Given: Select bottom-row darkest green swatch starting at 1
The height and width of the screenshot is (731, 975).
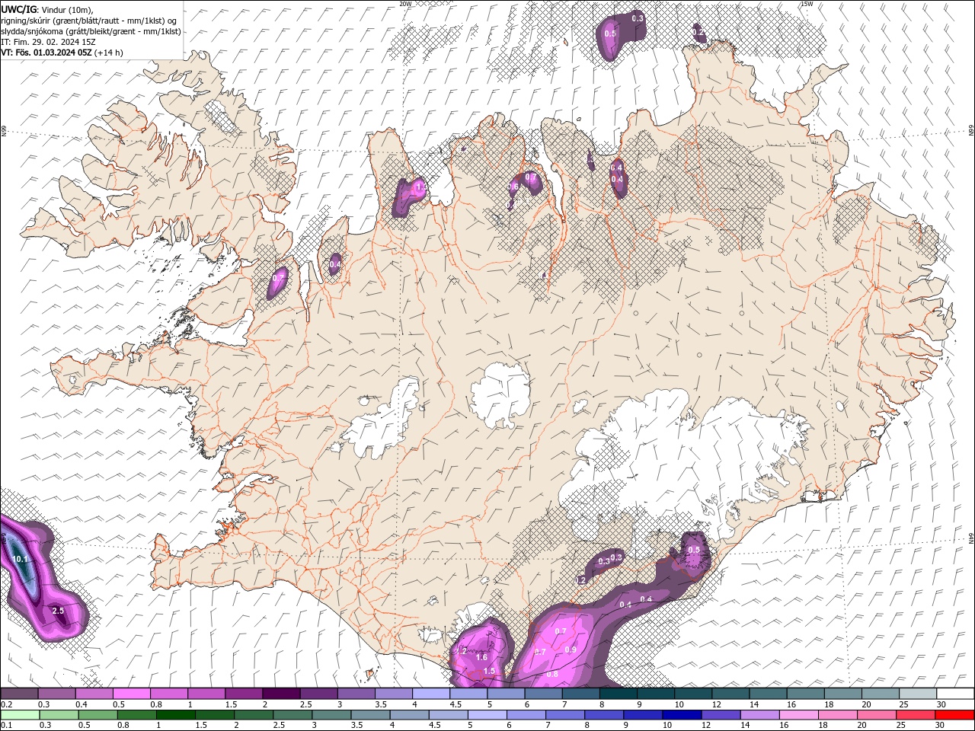Looking at the screenshot, I should point(176,715).
